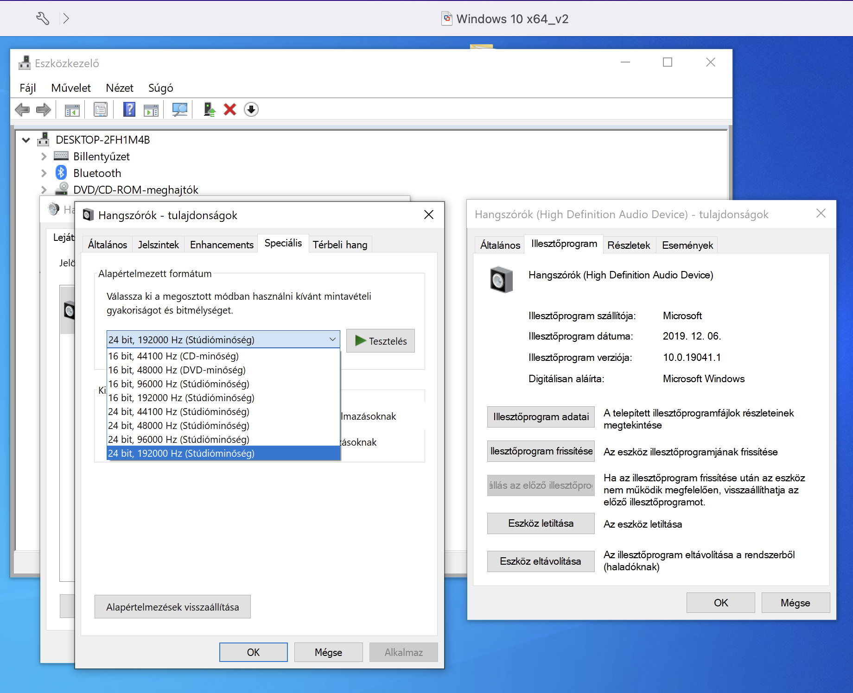Click the wrench icon in the VM title bar
This screenshot has height=693, width=853.
(43, 19)
